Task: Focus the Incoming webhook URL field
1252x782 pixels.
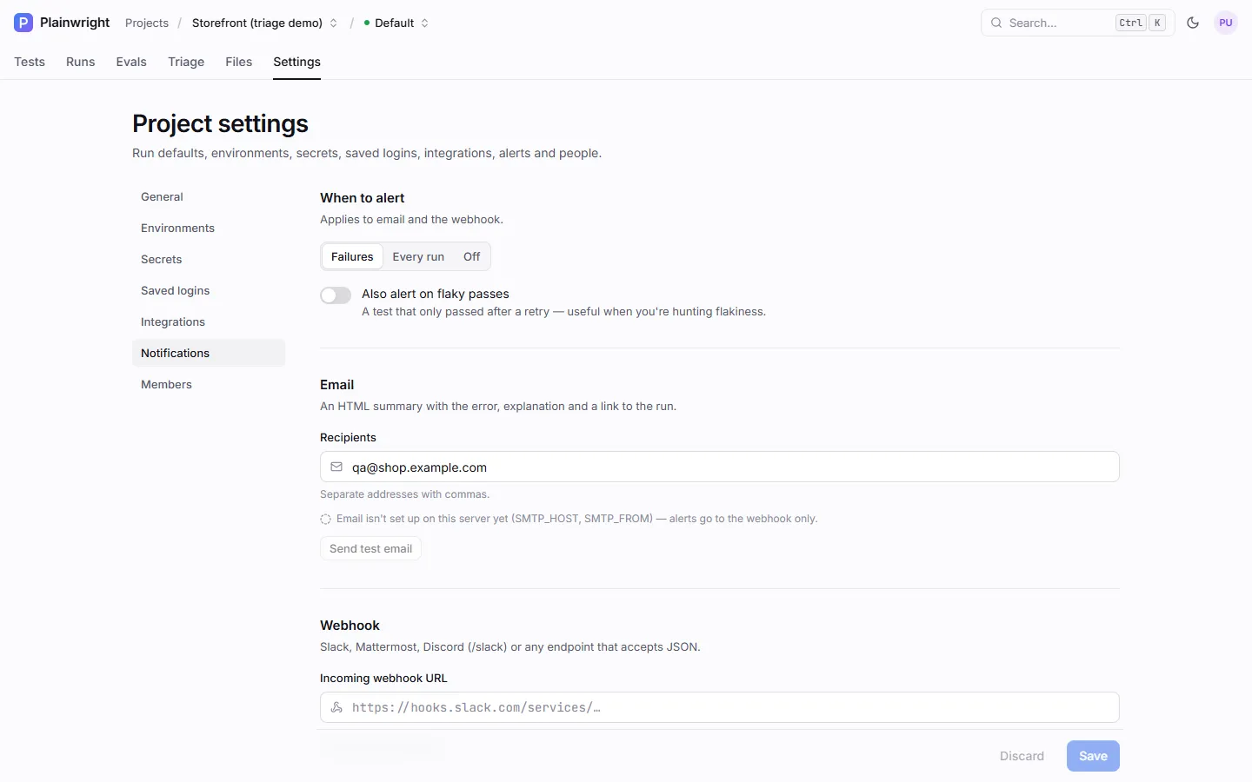Action: pos(720,707)
